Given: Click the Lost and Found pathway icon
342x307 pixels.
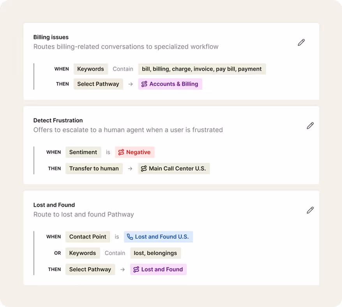Looking at the screenshot, I should point(136,270).
